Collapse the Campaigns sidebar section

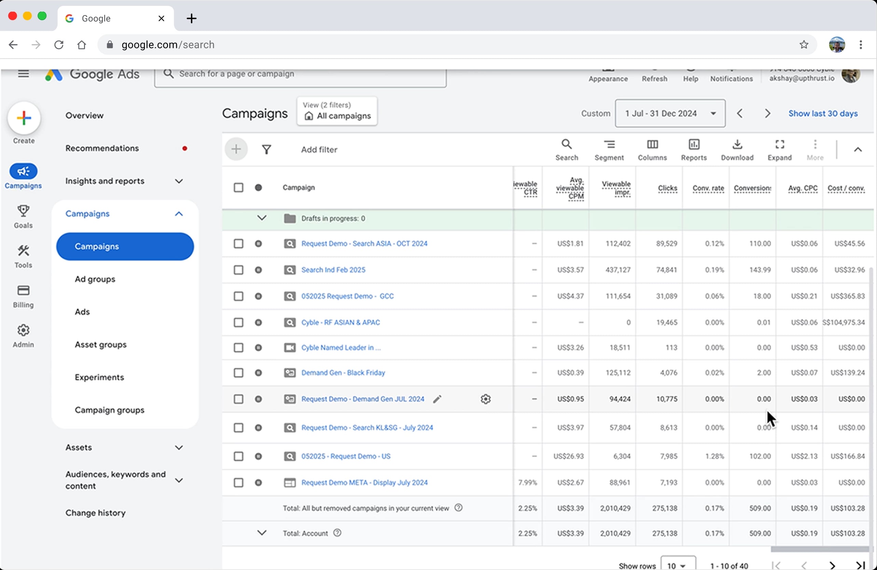(179, 214)
